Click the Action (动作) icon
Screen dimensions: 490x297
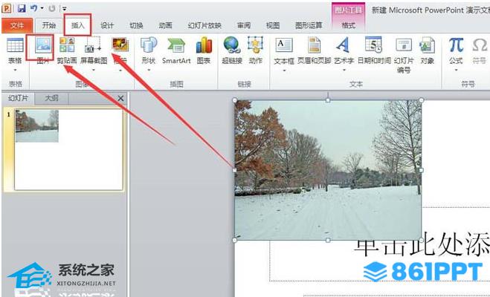[x=255, y=45]
